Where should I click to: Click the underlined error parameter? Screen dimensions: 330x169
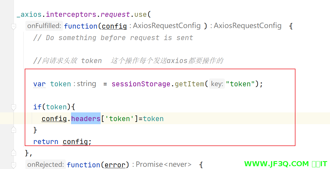click(x=115, y=165)
